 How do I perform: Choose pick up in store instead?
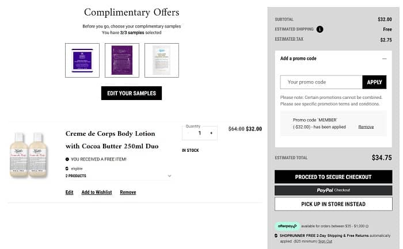pos(333,204)
